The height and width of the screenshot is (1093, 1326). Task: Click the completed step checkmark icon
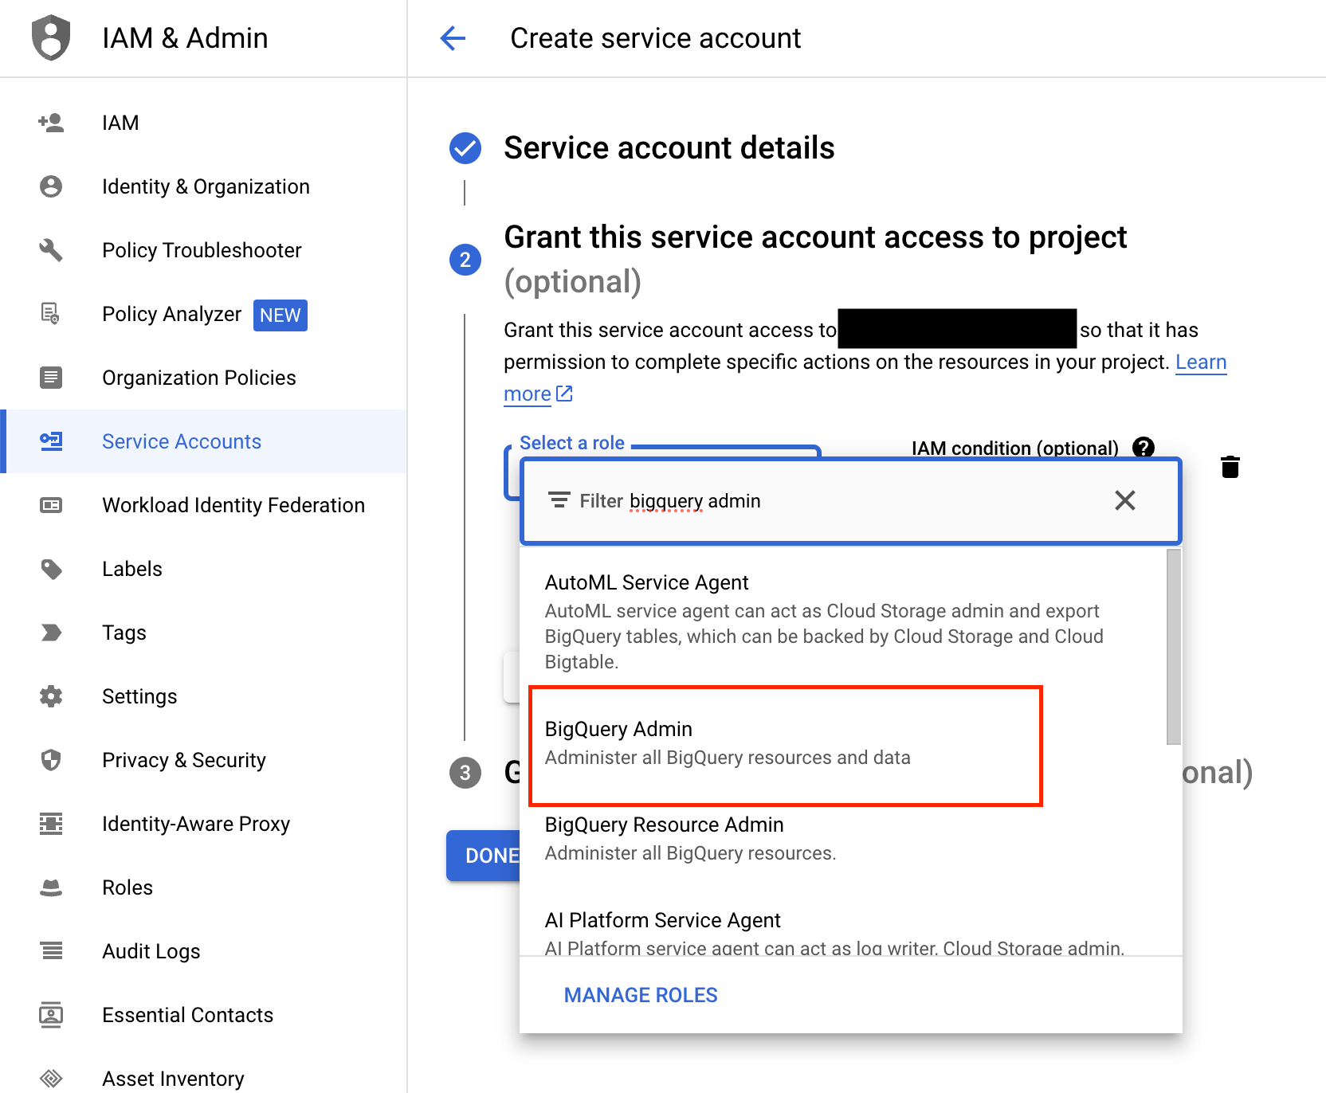(465, 148)
